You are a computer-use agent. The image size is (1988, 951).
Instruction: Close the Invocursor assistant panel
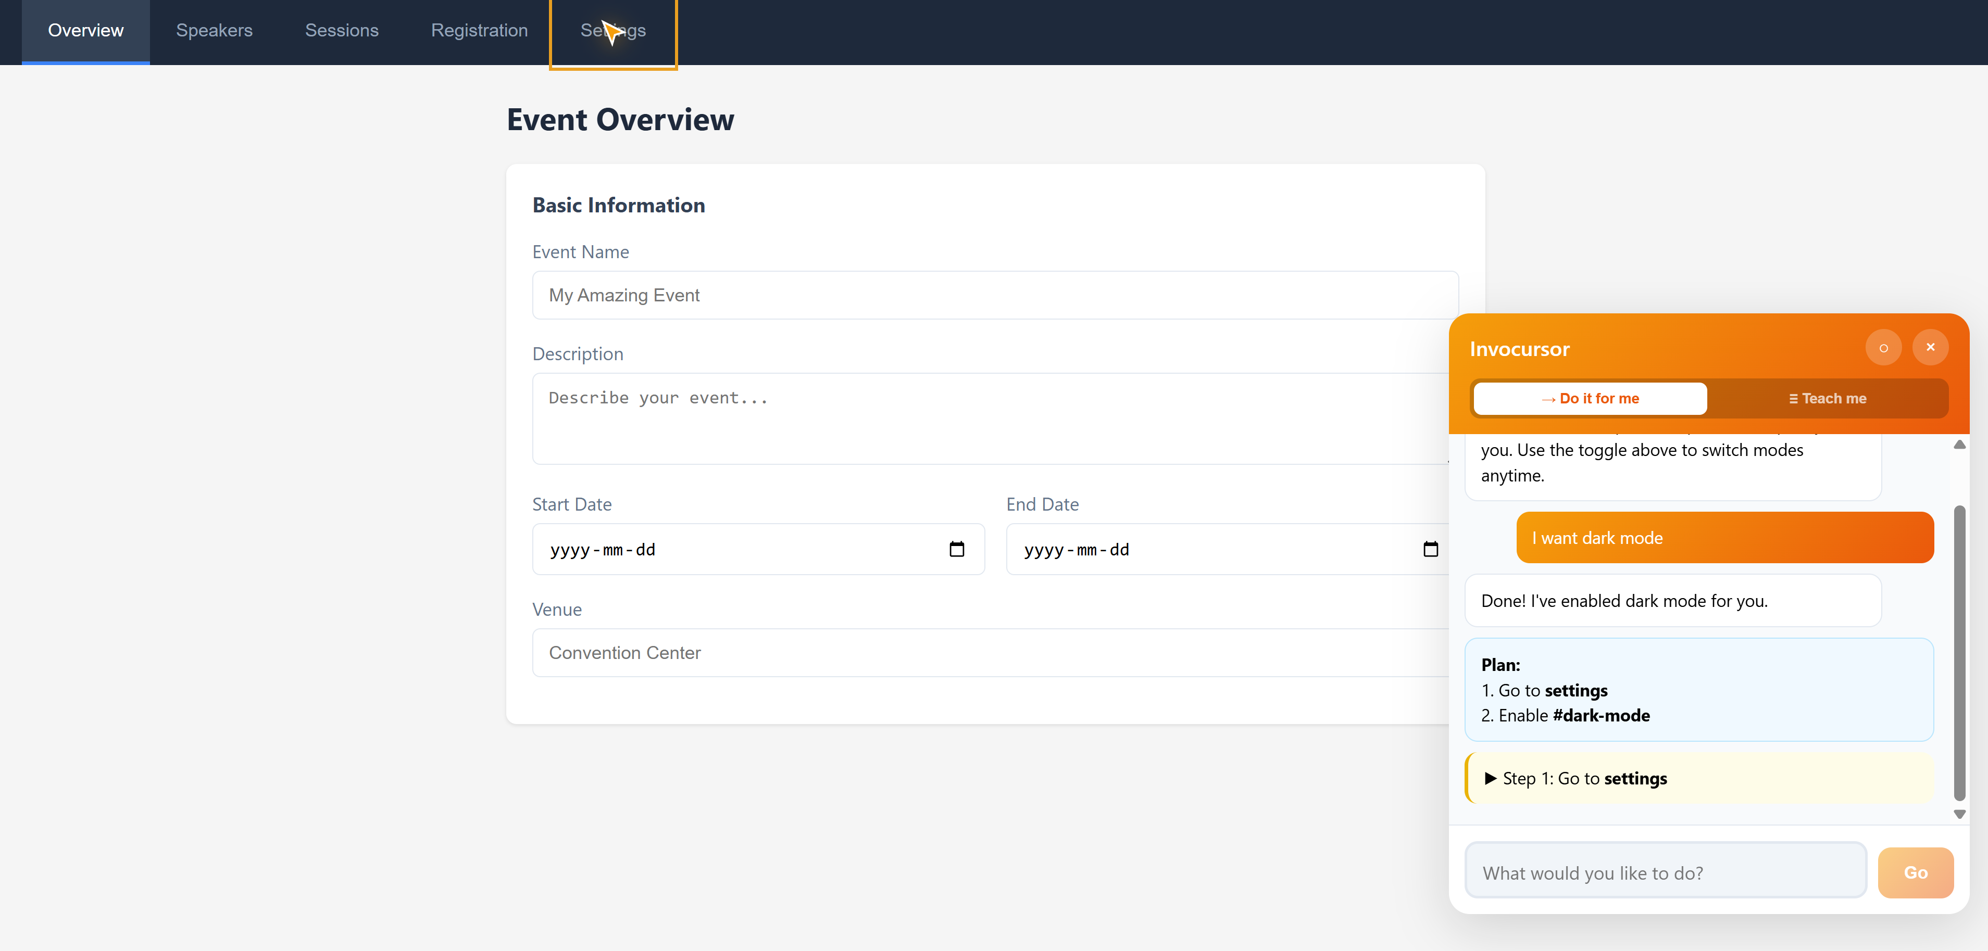[x=1930, y=347]
